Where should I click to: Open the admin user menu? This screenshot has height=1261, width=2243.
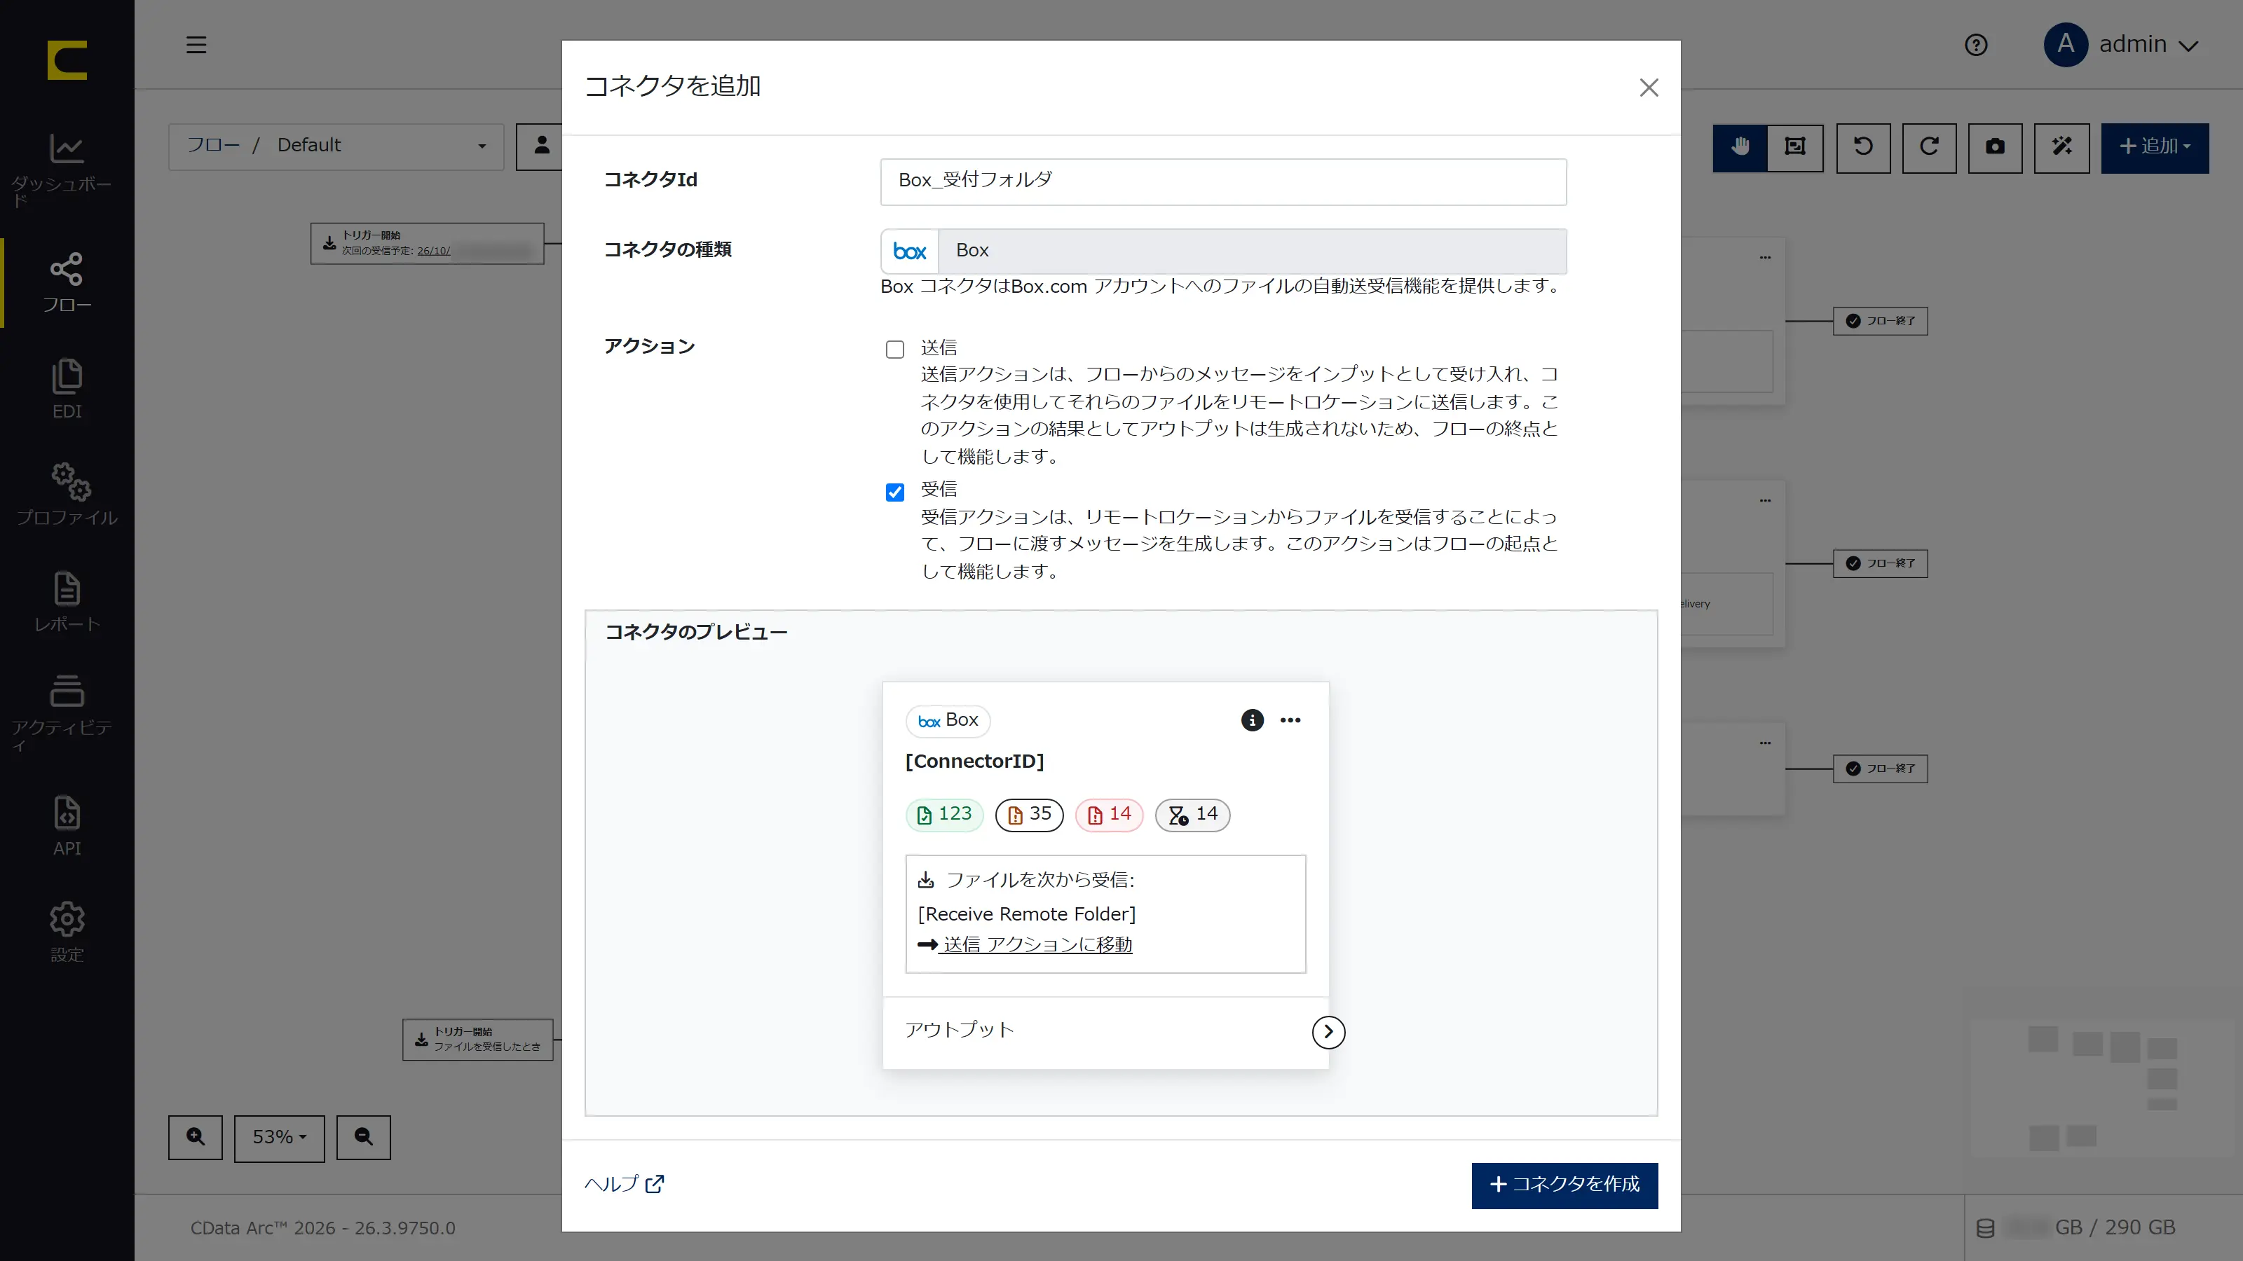[x=2121, y=44]
